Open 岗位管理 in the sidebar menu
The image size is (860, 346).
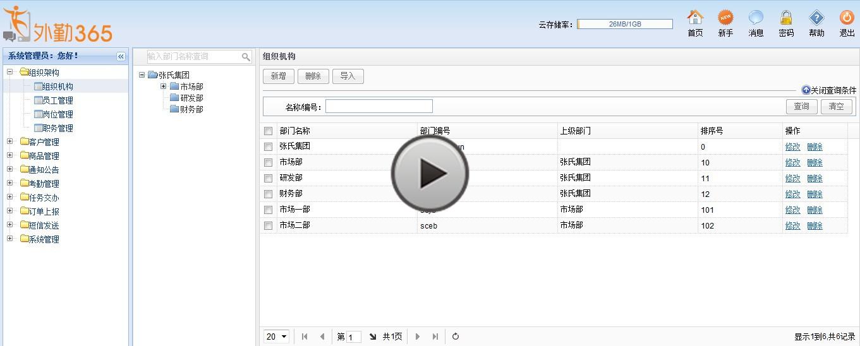tap(57, 114)
